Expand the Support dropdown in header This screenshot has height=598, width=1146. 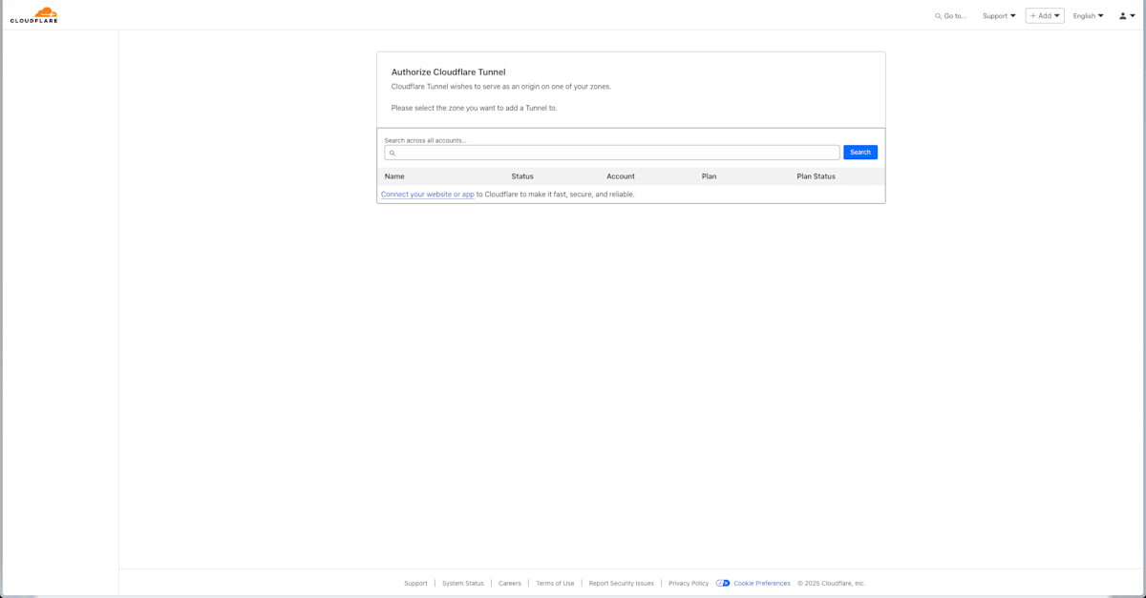999,16
